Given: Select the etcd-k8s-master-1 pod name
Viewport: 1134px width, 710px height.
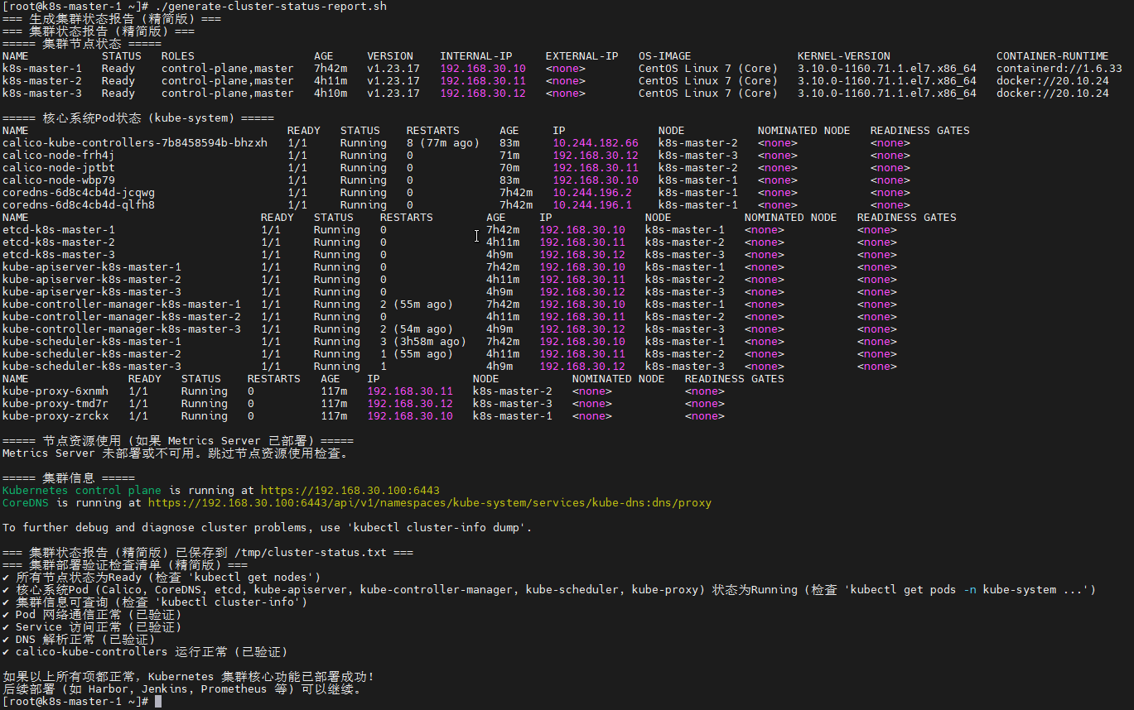Looking at the screenshot, I should pos(59,230).
